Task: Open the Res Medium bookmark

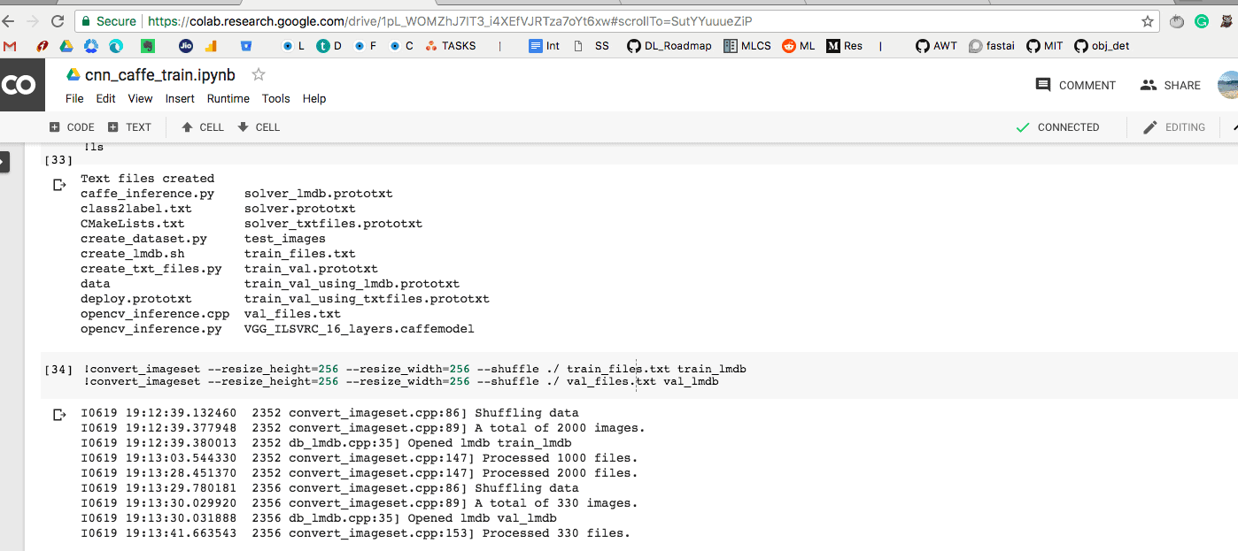Action: (844, 46)
